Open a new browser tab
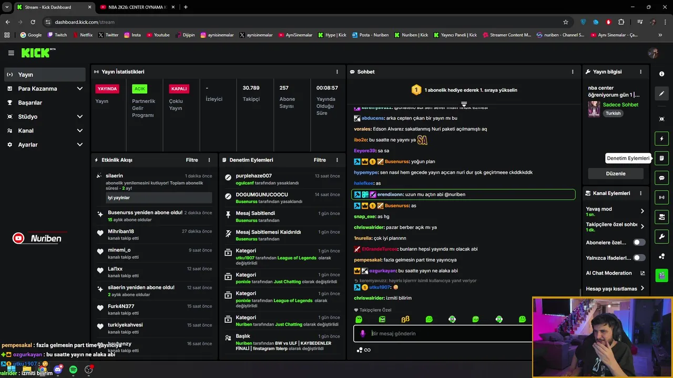 (x=186, y=7)
